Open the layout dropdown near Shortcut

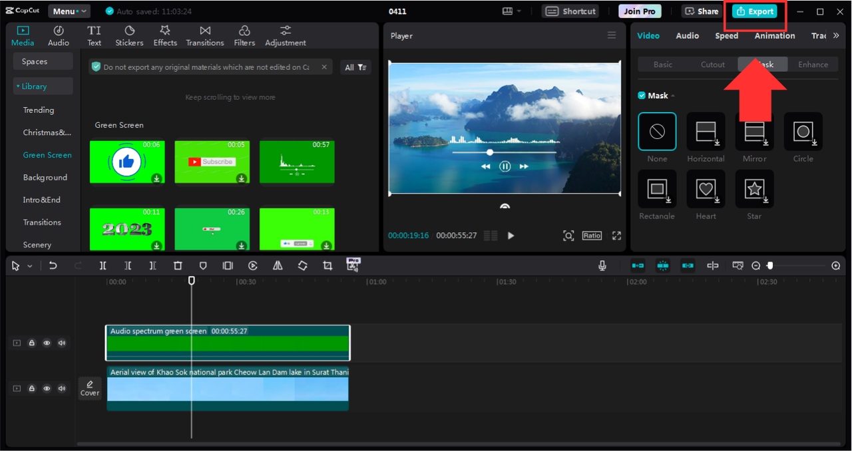[x=512, y=11]
